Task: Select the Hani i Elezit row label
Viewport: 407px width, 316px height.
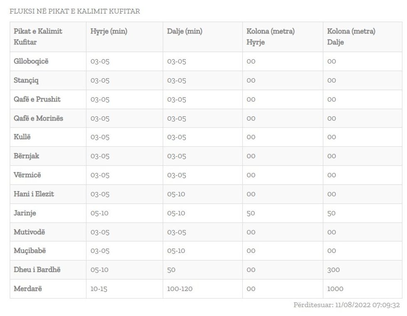Action: [x=34, y=194]
